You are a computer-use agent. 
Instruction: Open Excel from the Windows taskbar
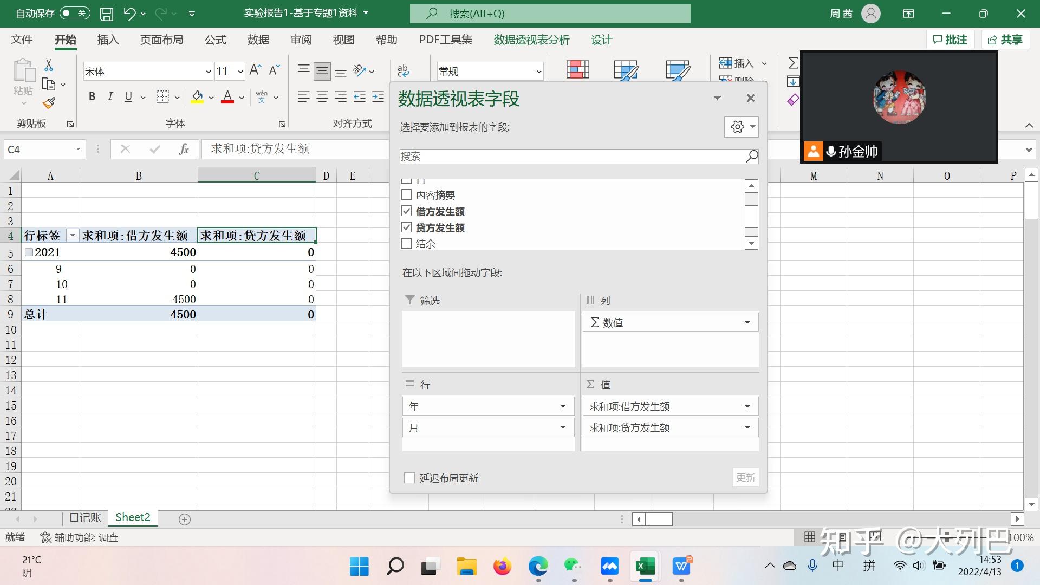click(645, 567)
